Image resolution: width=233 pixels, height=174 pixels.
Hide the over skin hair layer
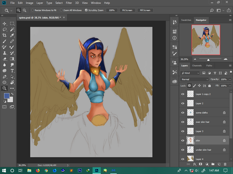click(183, 122)
